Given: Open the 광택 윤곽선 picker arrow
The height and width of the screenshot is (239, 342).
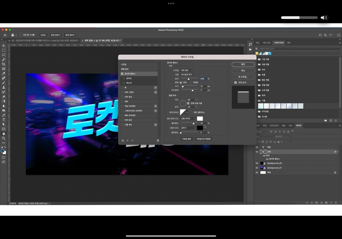Looking at the screenshot, I should tap(187, 112).
